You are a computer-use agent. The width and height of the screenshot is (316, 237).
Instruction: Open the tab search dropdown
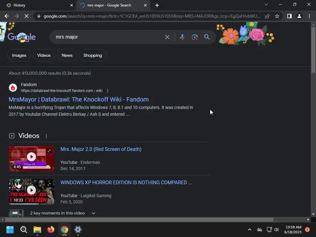tap(266, 4)
